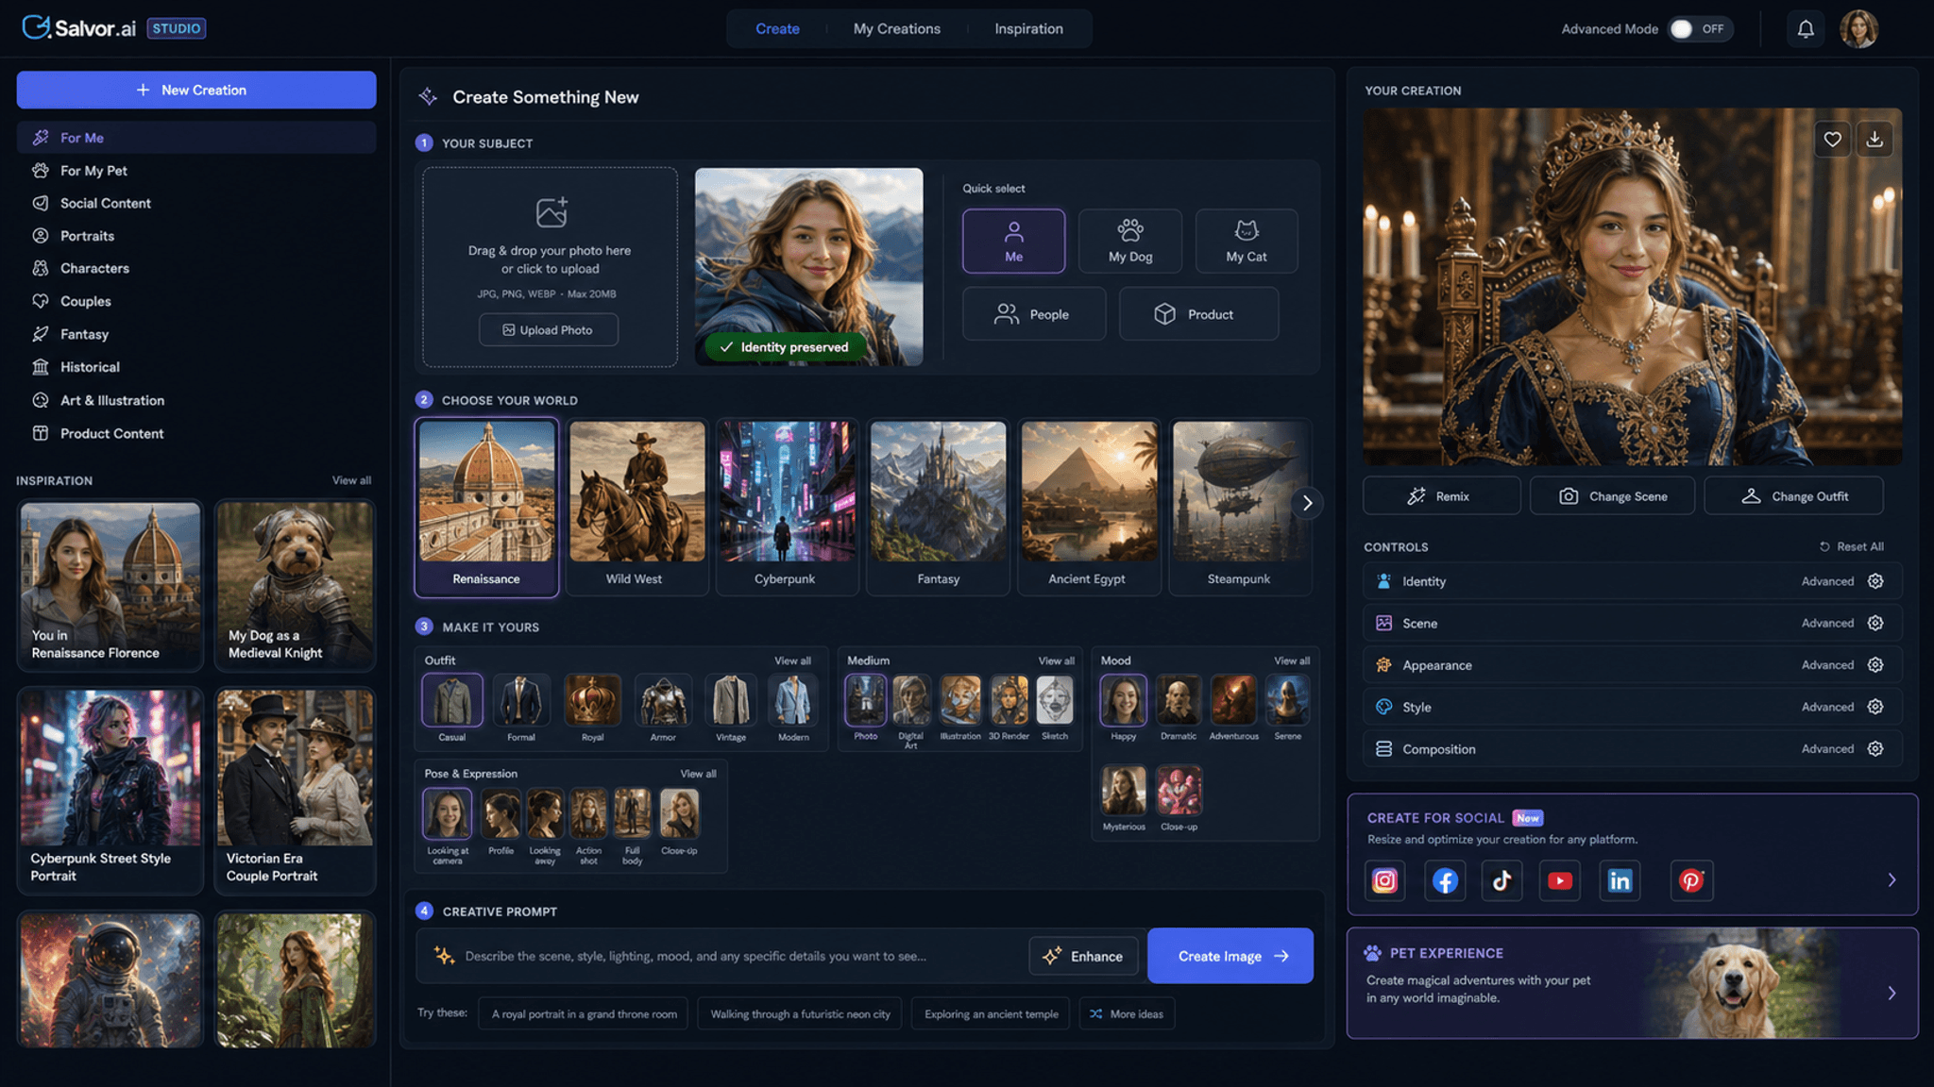The height and width of the screenshot is (1087, 1934).
Task: Click the Create Image button
Action: pos(1230,956)
